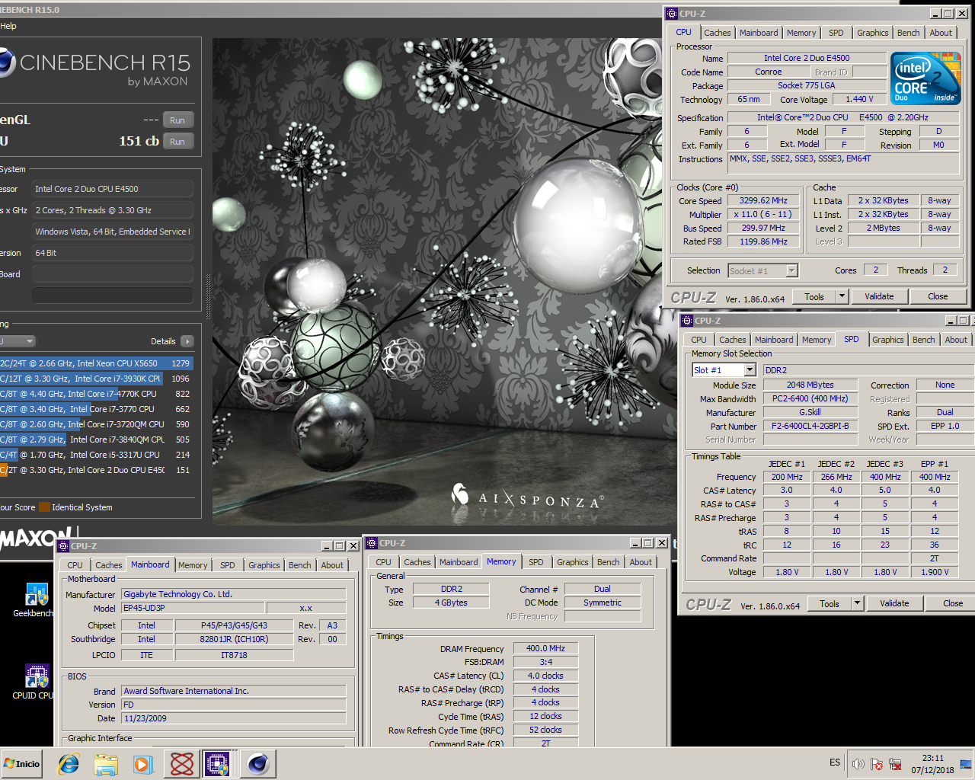The image size is (975, 780).
Task: Open the Action Center flag tray icon
Action: coord(877,764)
